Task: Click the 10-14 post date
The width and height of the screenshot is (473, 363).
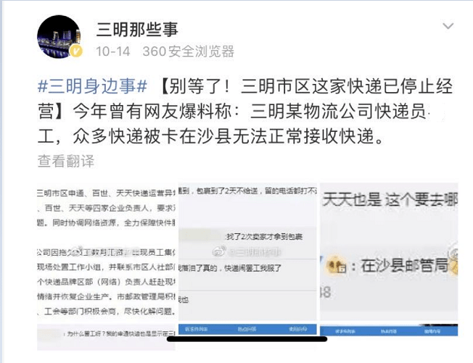Action: 113,51
